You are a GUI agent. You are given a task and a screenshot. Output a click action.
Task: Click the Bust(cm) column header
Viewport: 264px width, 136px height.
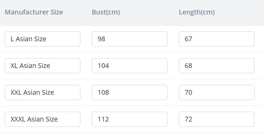point(106,12)
